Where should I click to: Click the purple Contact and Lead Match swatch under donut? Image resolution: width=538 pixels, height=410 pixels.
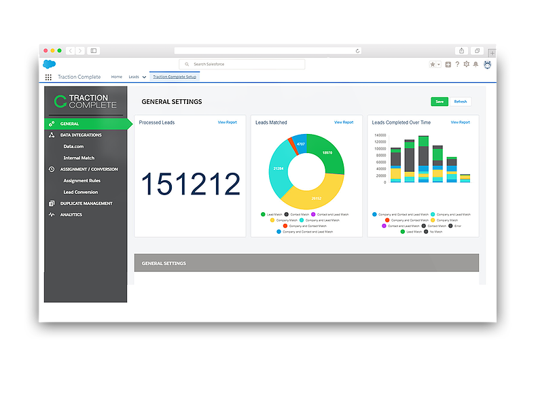pos(313,214)
